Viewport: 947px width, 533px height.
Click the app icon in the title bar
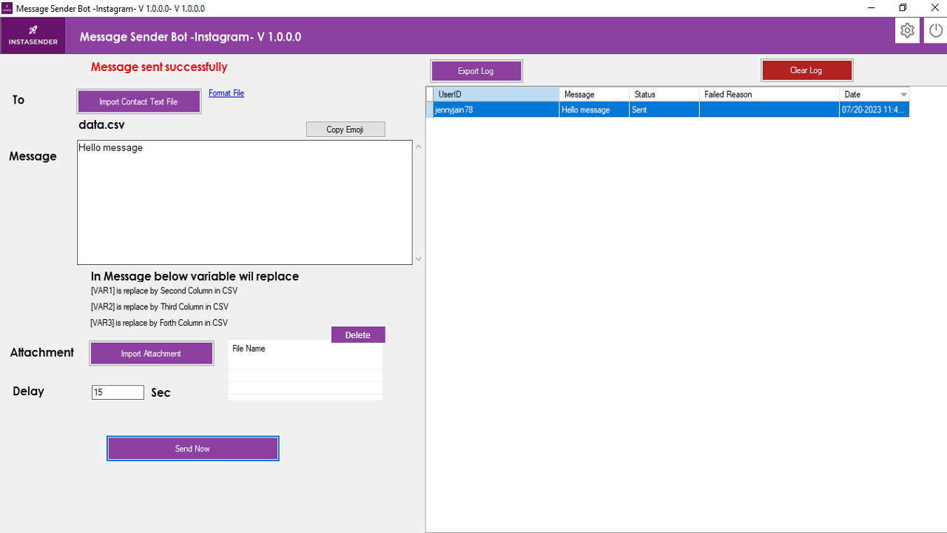tap(7, 8)
